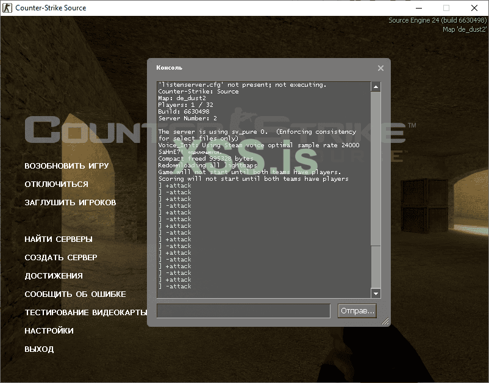Image resolution: width=489 pixels, height=383 pixels.
Task: Select ВОЗОБНОВИТЬ ИГРУ menu item
Action: [66, 166]
